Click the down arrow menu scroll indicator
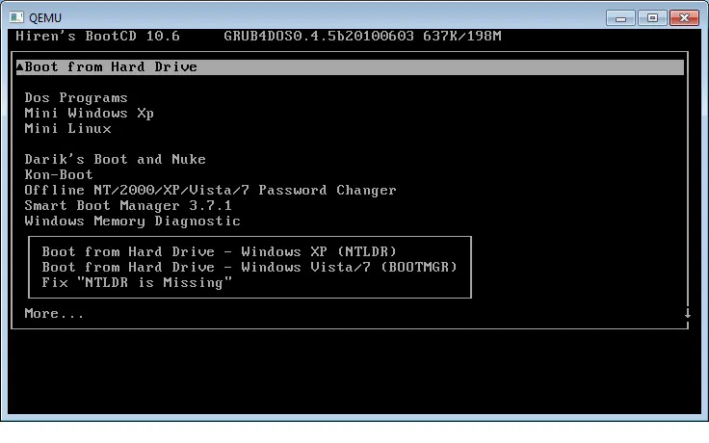709x443 pixels. (688, 313)
